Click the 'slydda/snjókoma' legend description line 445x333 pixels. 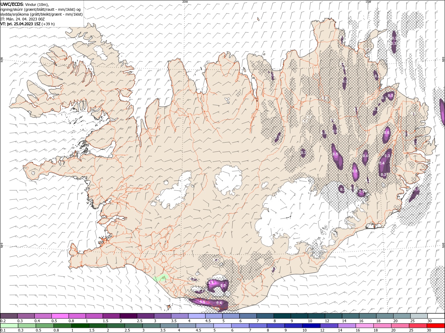41,14
